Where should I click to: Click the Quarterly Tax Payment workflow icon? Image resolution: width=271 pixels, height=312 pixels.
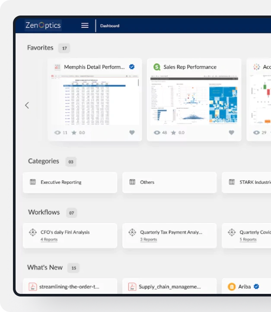click(132, 233)
